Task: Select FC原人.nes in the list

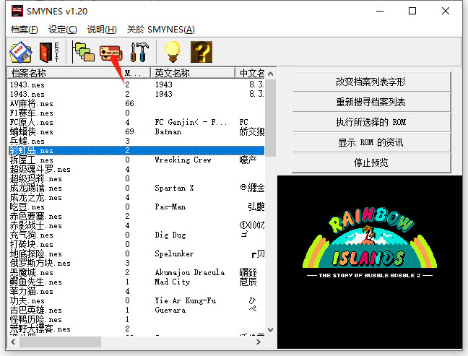Action: tap(32, 122)
